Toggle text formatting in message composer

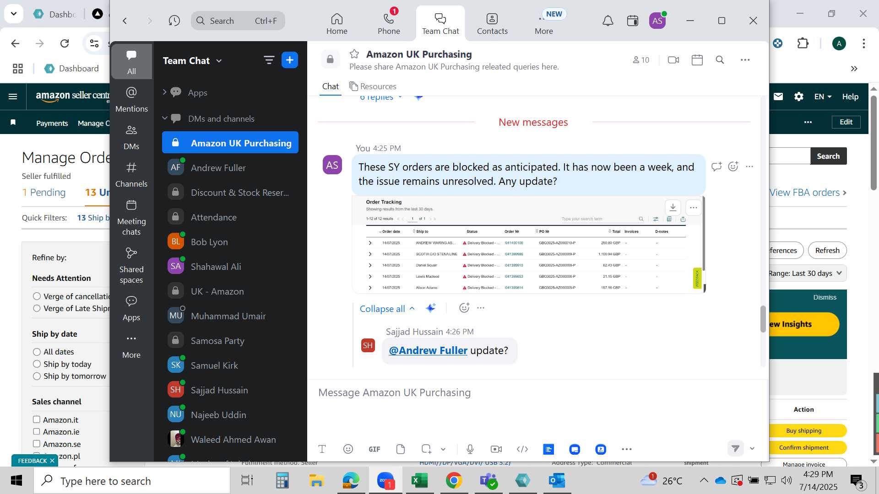322,449
